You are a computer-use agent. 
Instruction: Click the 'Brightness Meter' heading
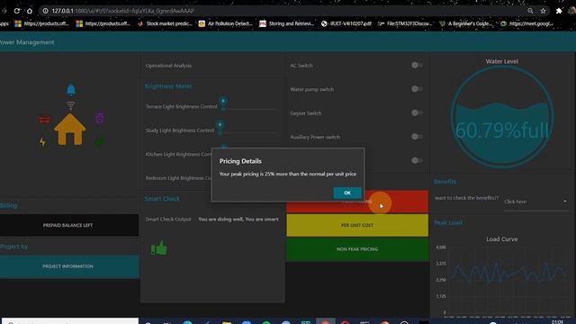[x=168, y=86]
